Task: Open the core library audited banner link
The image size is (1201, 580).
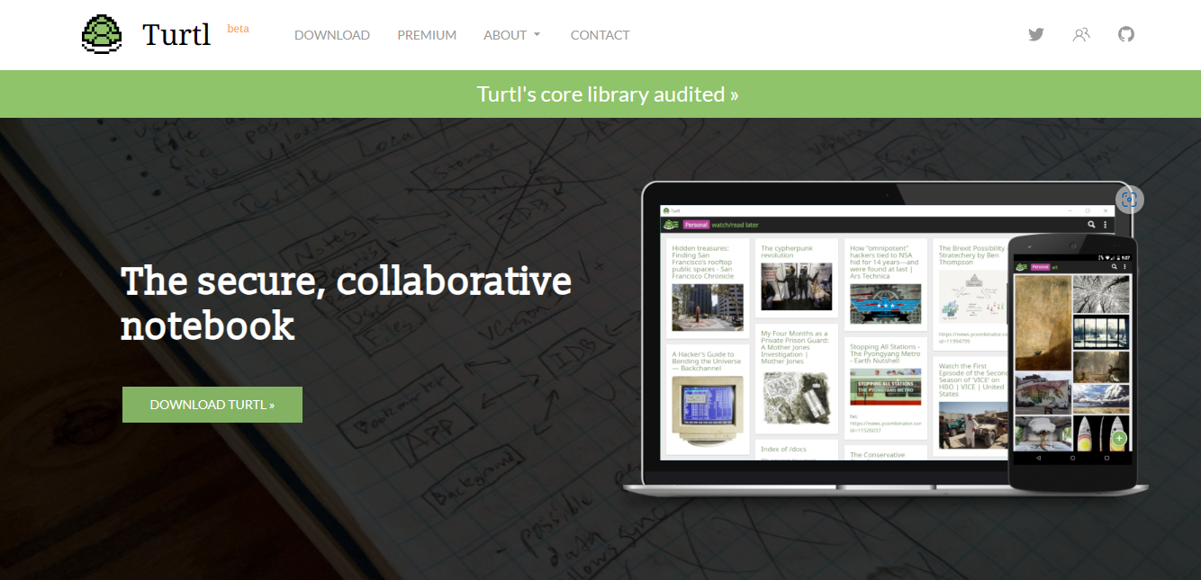Action: pyautogui.click(x=608, y=94)
